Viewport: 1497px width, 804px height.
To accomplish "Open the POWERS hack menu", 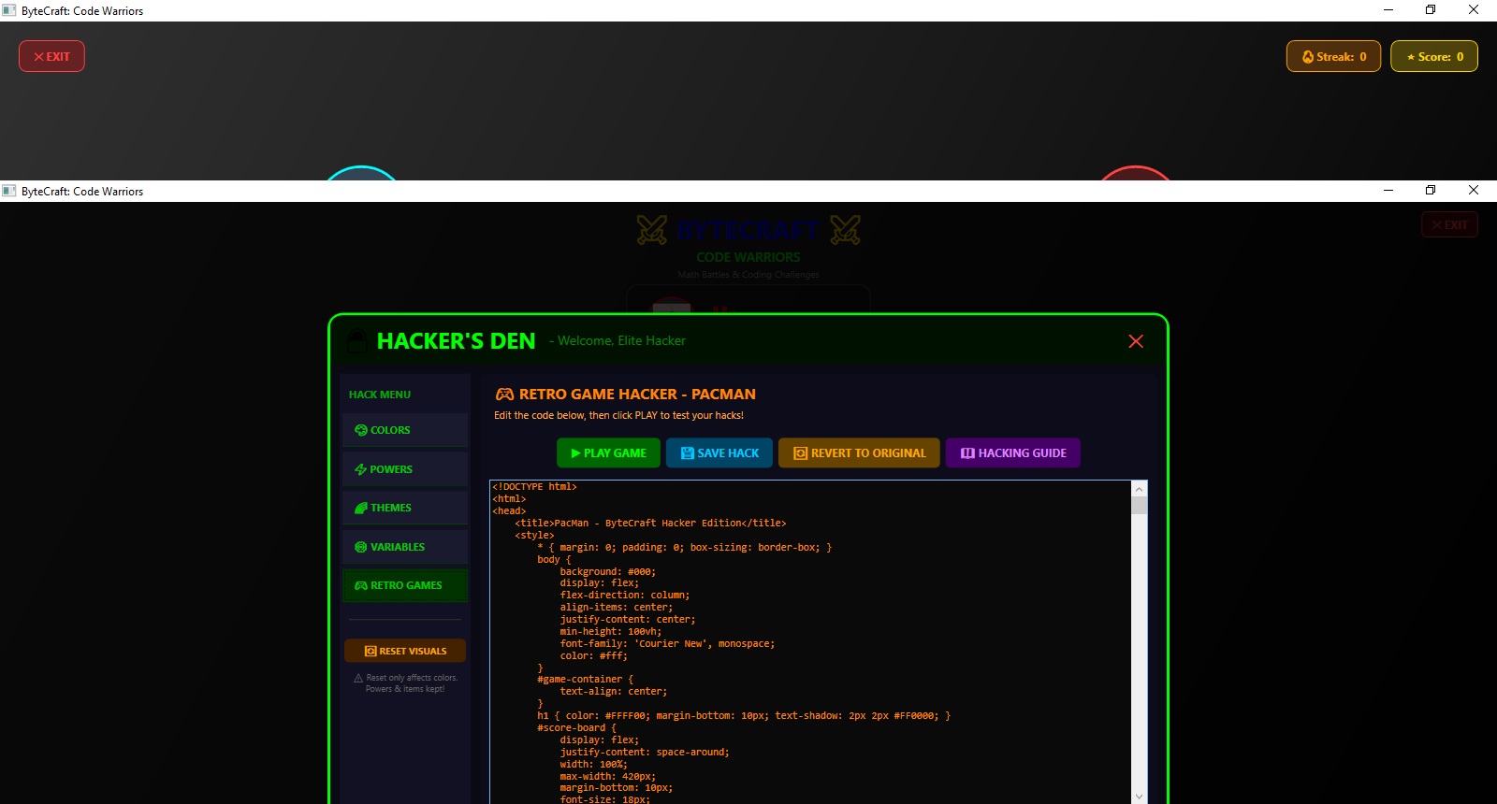I will (x=405, y=469).
